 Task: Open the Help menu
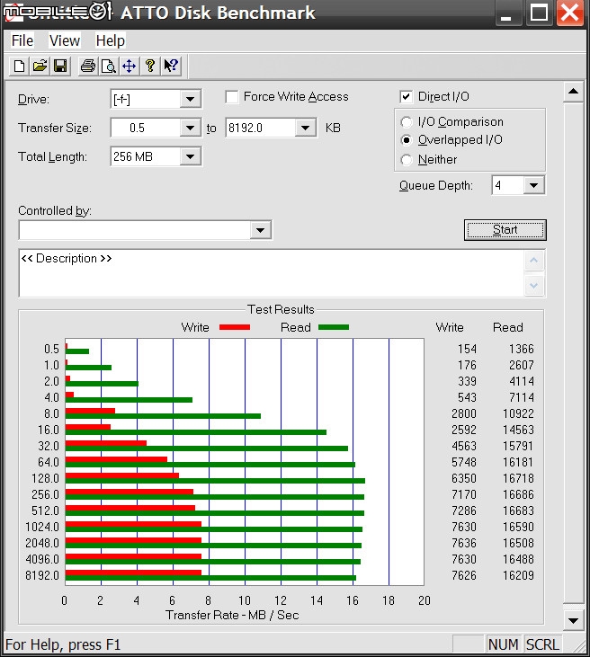(111, 40)
